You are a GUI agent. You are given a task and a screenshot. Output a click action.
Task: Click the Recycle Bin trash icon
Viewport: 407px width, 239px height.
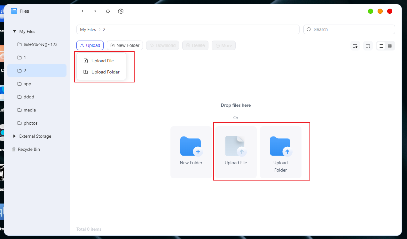click(x=14, y=149)
